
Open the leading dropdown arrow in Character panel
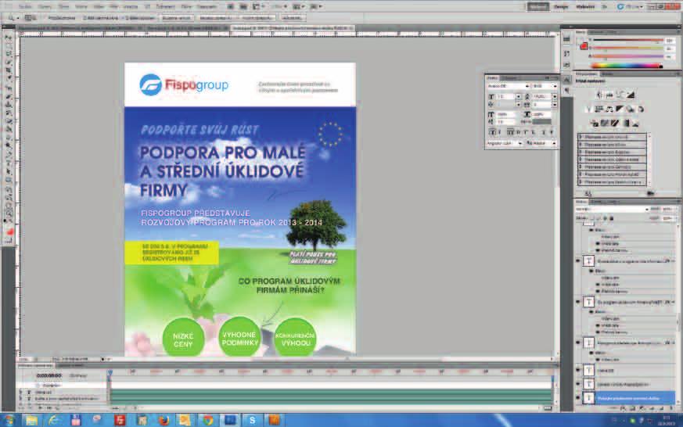pyautogui.click(x=555, y=97)
